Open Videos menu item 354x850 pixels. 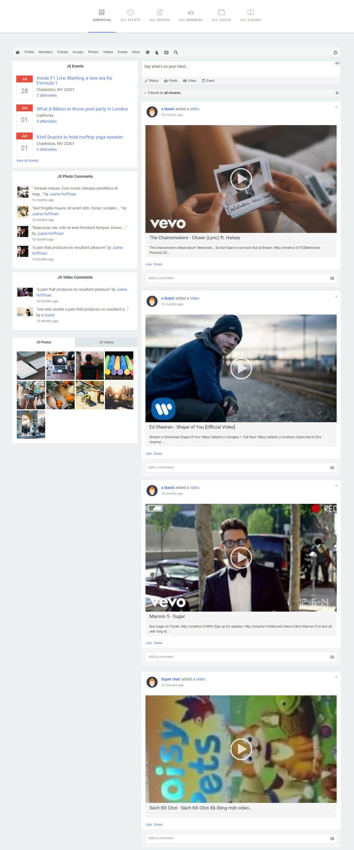[x=108, y=52]
